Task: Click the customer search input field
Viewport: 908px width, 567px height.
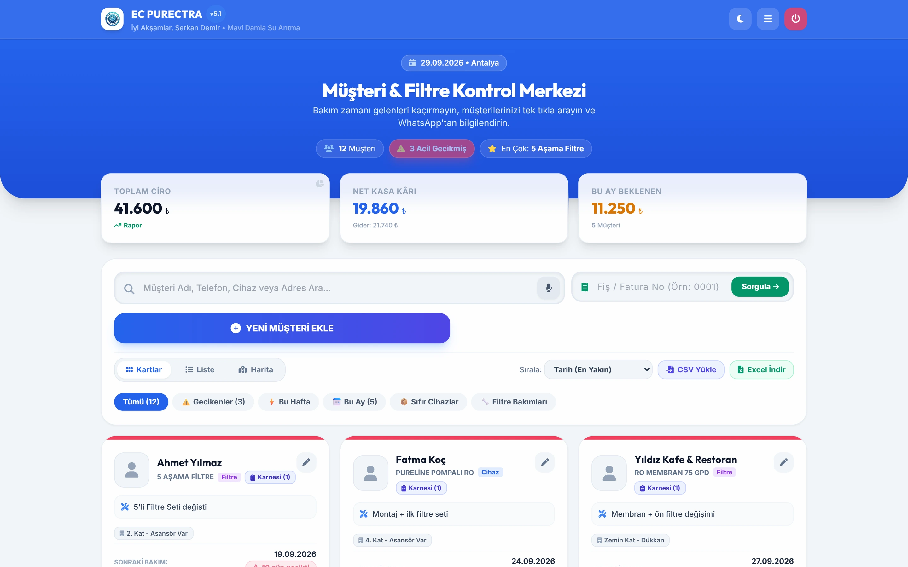Action: [339, 288]
